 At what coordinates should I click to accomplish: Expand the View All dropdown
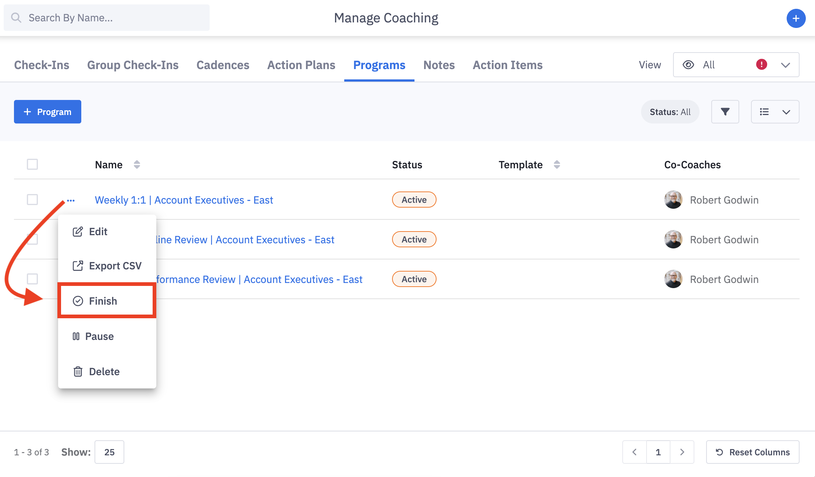785,65
